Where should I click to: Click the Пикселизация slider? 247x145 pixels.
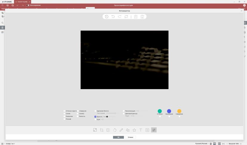[x=142, y=111]
